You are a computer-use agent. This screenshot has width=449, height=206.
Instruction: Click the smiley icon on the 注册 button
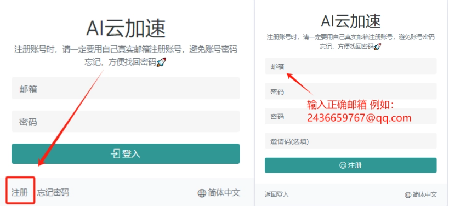click(343, 165)
